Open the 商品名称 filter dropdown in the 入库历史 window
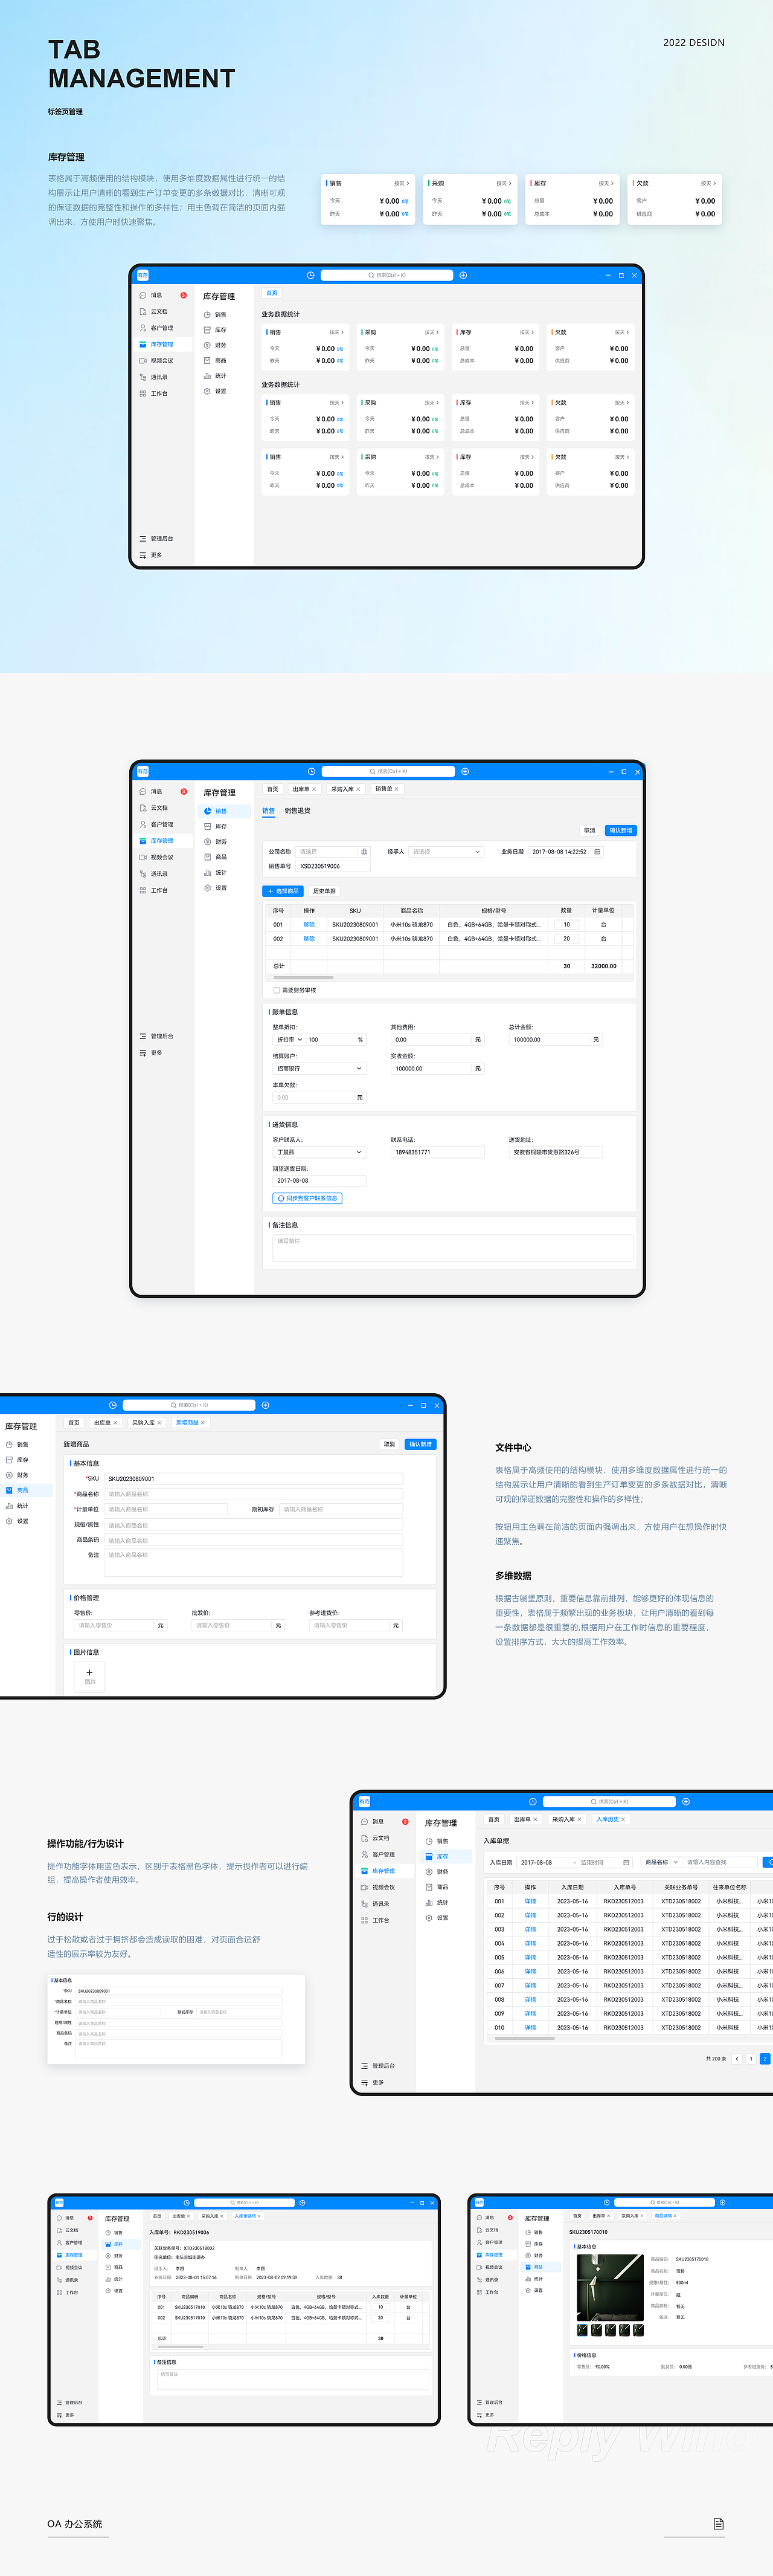773x2576 pixels. click(x=661, y=1862)
